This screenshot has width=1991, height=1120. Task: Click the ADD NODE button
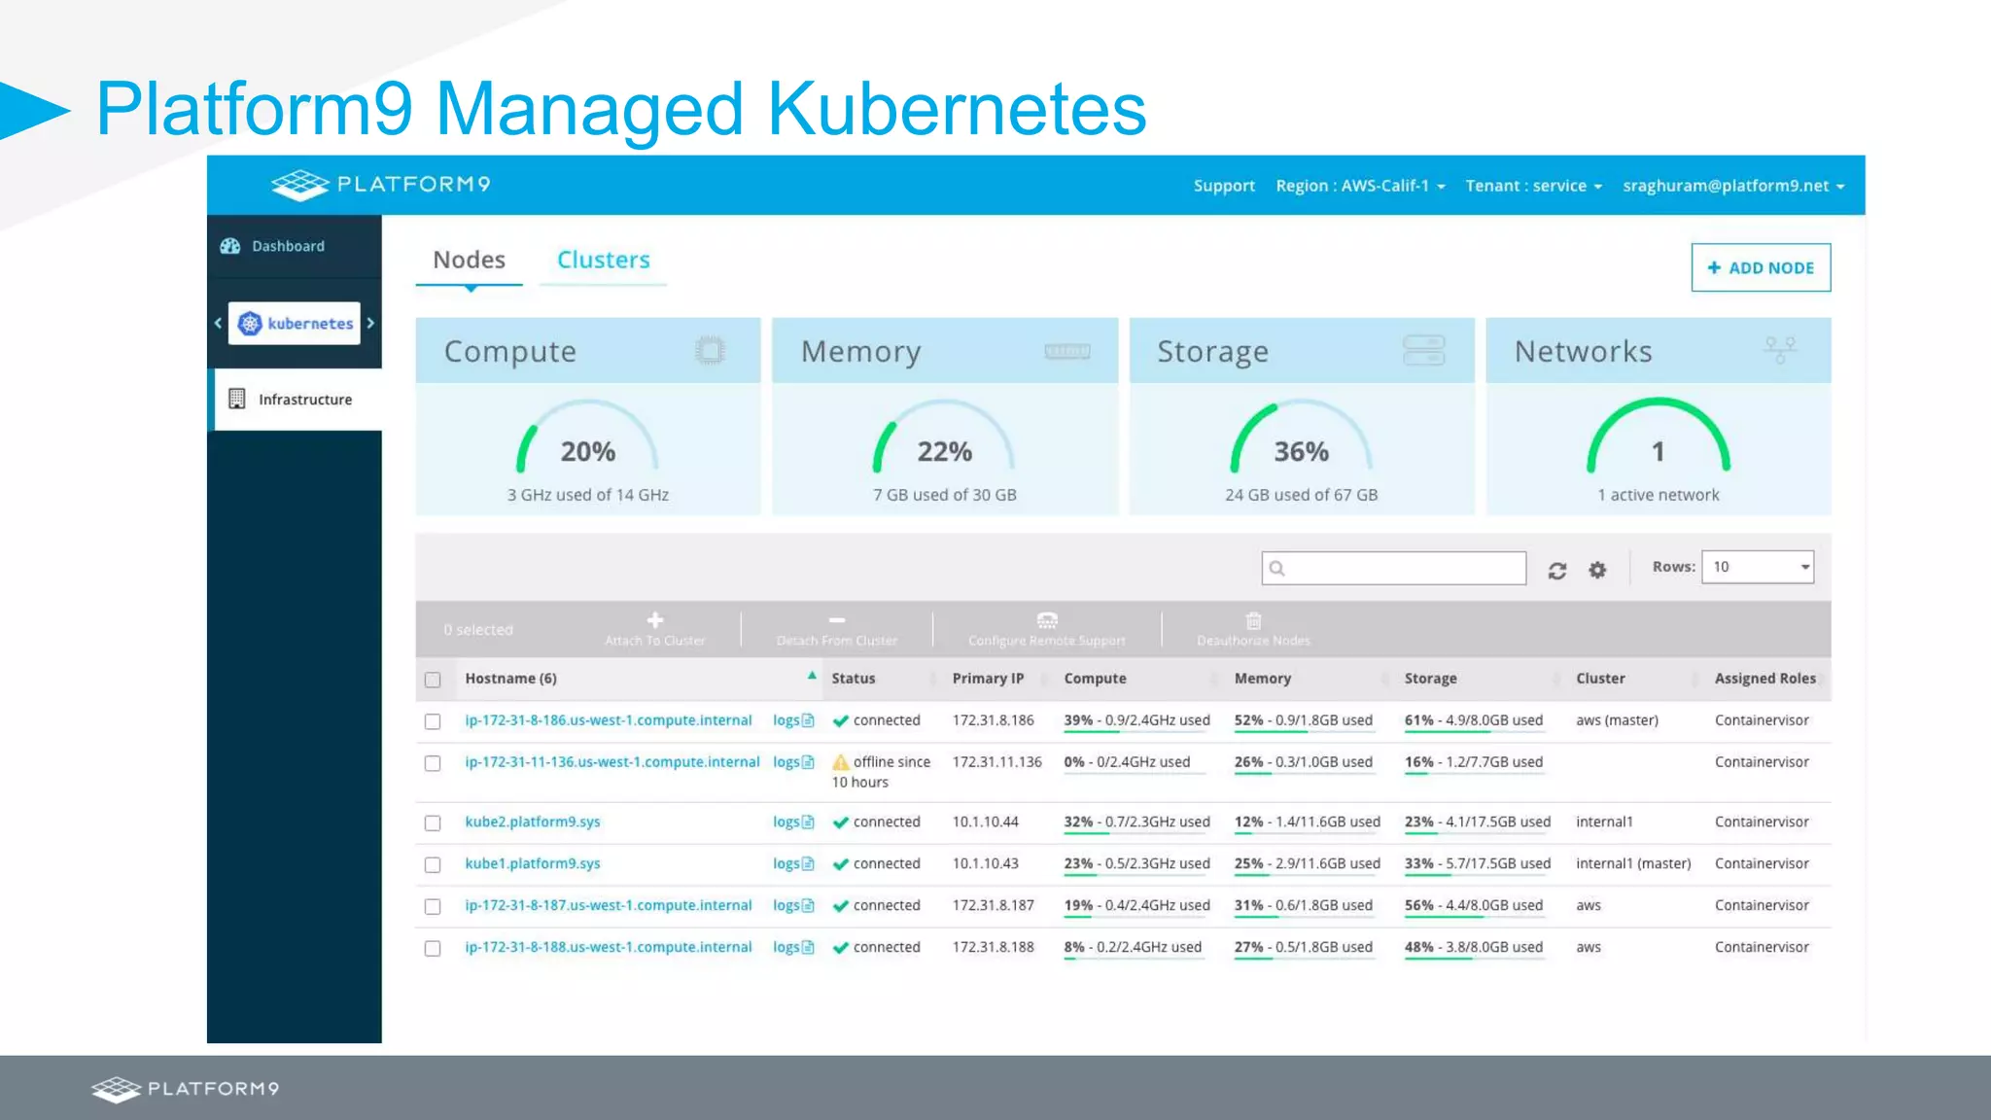(x=1761, y=267)
